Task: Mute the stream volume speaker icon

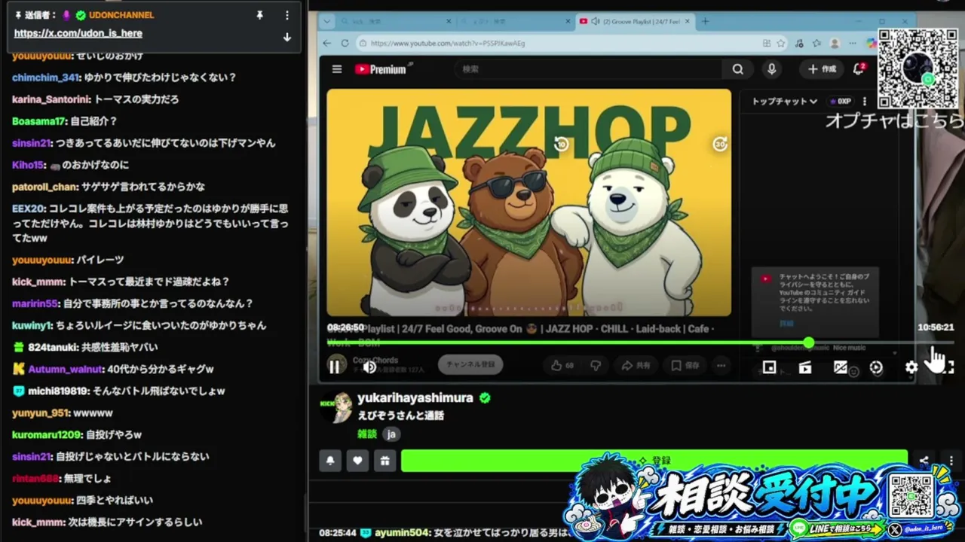Action: pyautogui.click(x=369, y=367)
